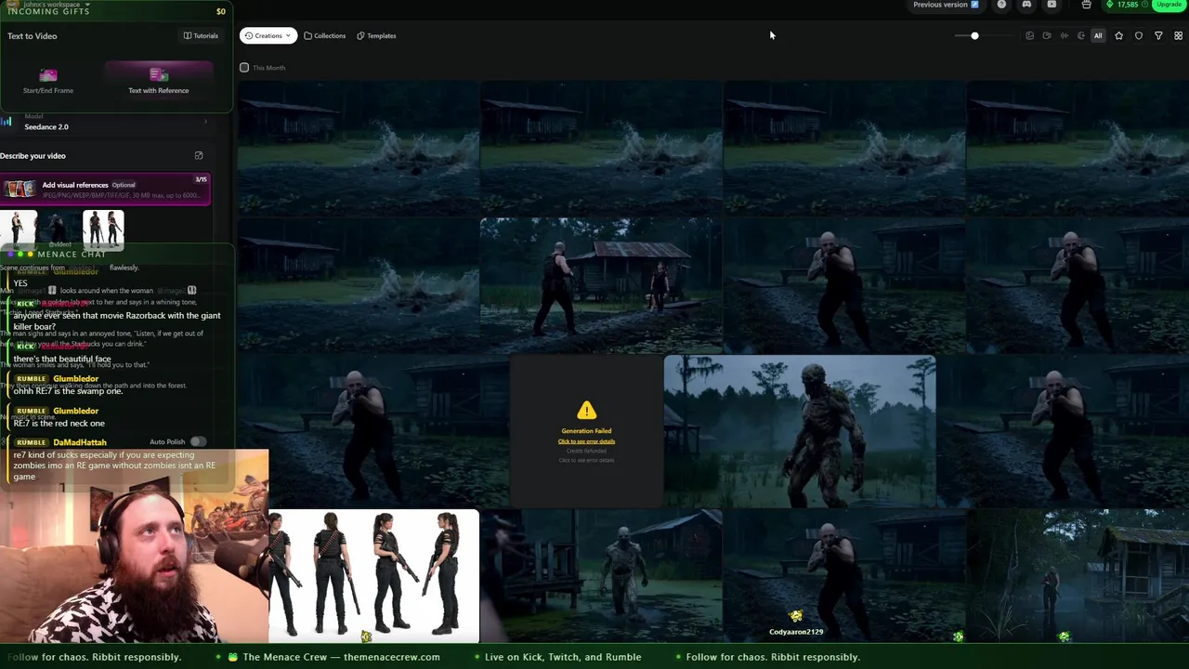
Task: Click the Seedance model bars icon
Action: (x=7, y=122)
